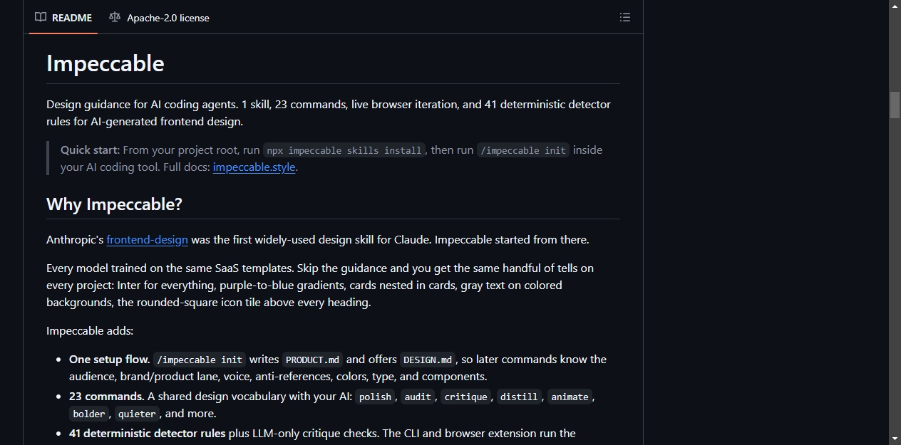Screen dimensions: 901x445
Task: Click the audit command code
Action: [418, 397]
